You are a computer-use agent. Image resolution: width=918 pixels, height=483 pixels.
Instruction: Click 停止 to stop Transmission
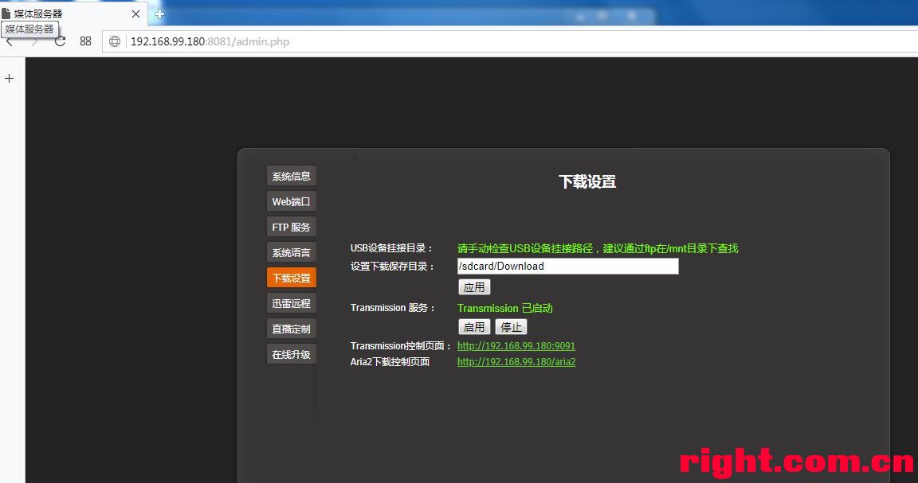pos(511,327)
